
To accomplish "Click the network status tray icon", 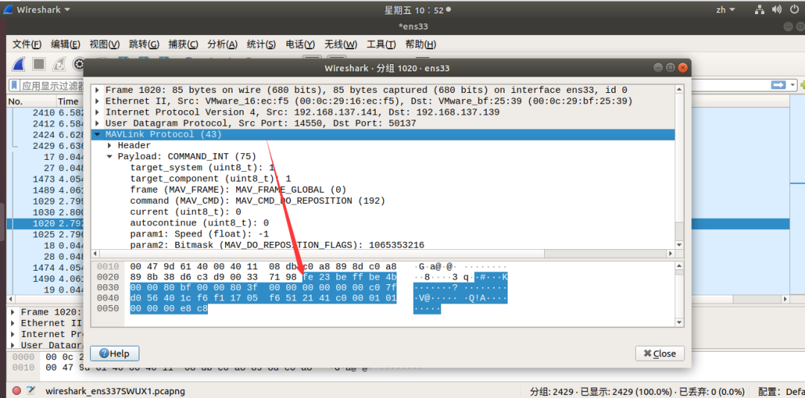I will (x=760, y=9).
